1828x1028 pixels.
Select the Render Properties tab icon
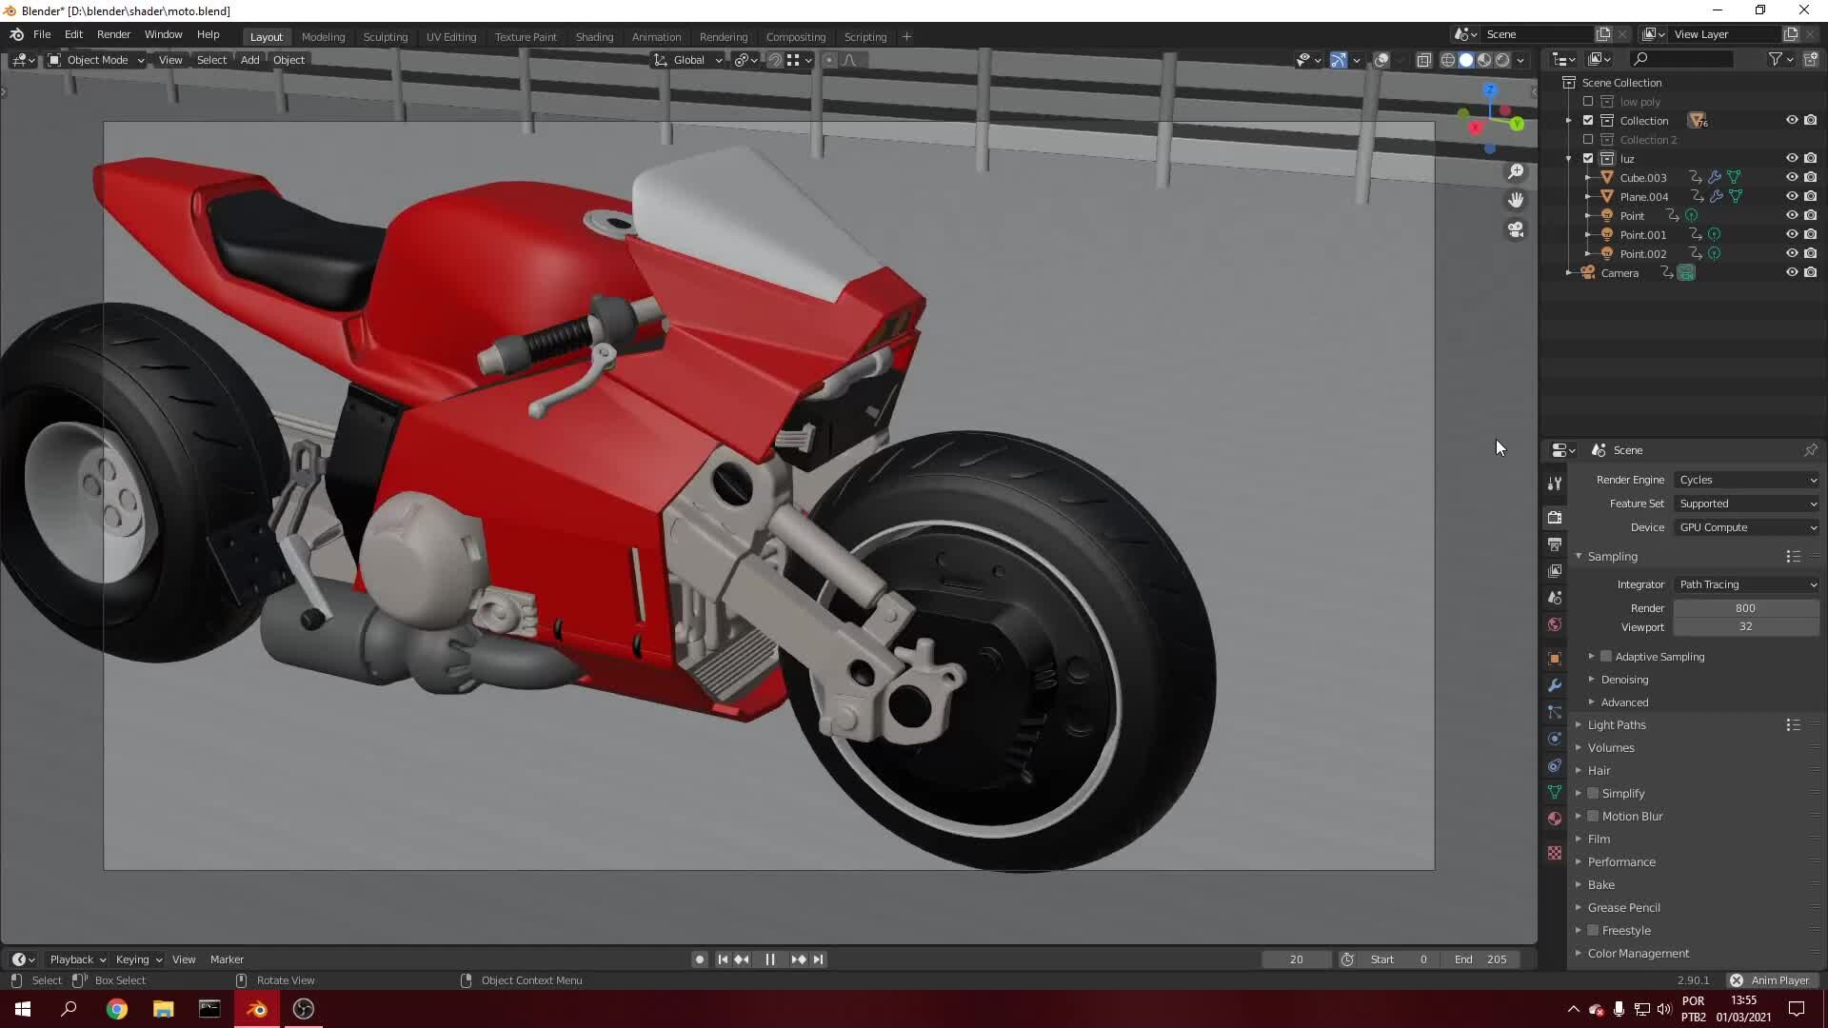(x=1554, y=518)
